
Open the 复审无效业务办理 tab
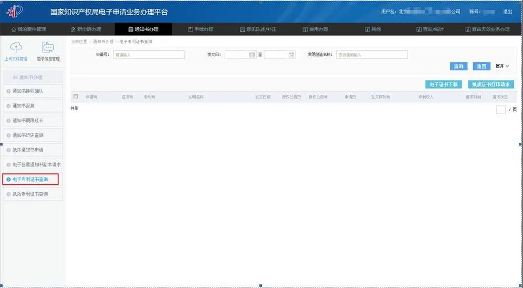coord(487,29)
